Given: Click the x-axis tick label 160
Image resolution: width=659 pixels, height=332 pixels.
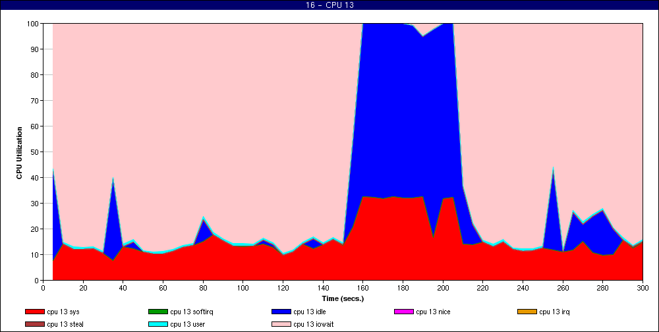Looking at the screenshot, I should coord(362,288).
